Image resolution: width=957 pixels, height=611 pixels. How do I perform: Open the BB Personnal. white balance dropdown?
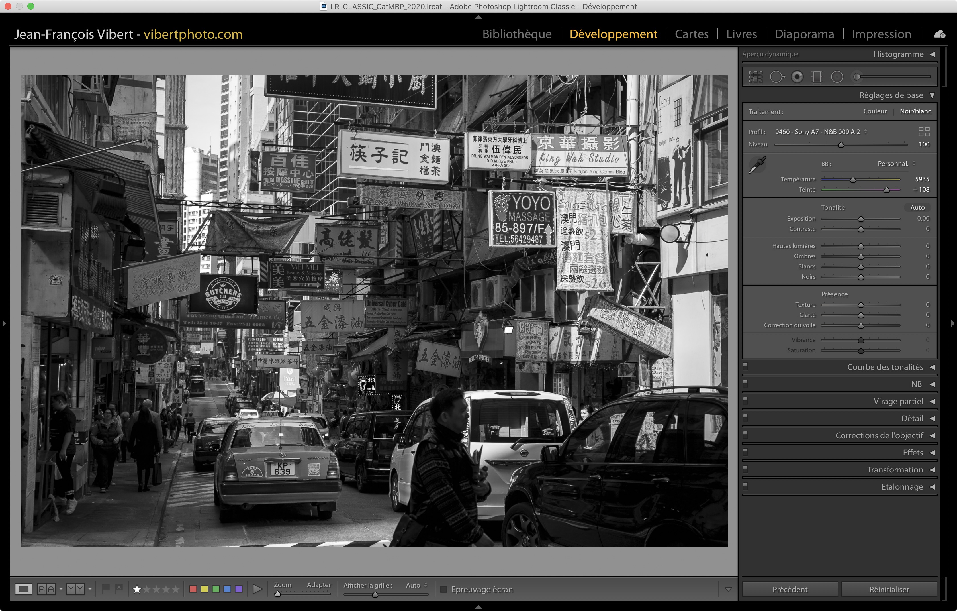coord(896,164)
